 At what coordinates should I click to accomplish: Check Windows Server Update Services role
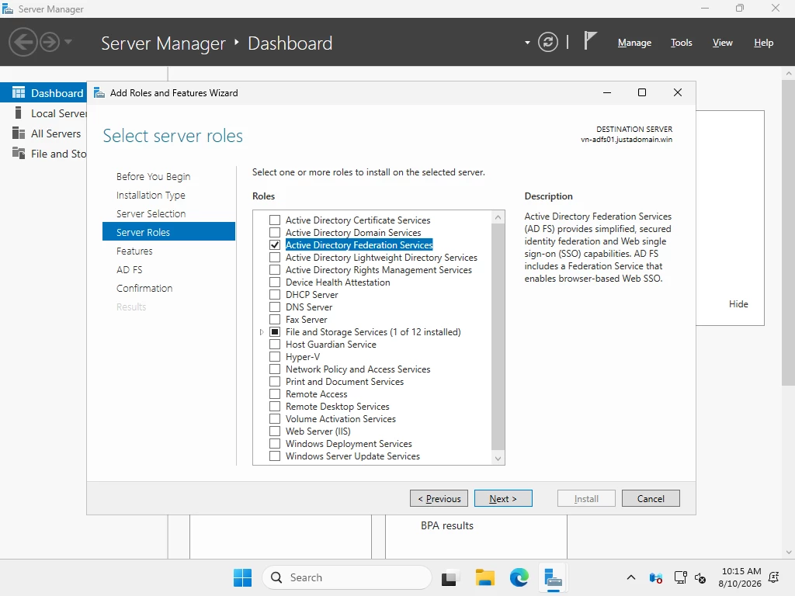coord(275,456)
